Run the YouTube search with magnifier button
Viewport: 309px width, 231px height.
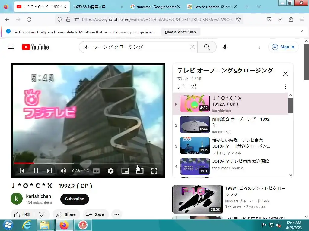click(207, 47)
